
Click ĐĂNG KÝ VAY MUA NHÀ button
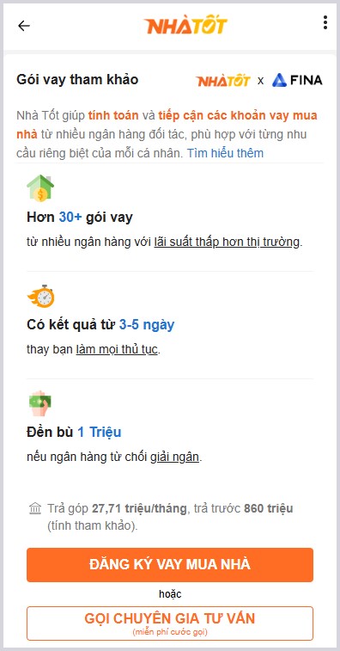click(x=170, y=565)
